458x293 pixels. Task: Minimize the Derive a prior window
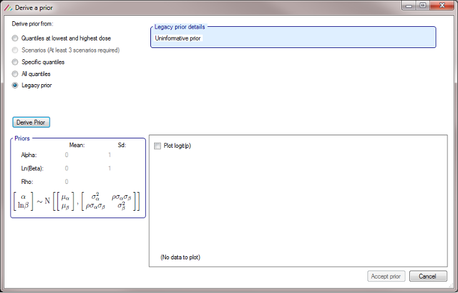pos(410,6)
